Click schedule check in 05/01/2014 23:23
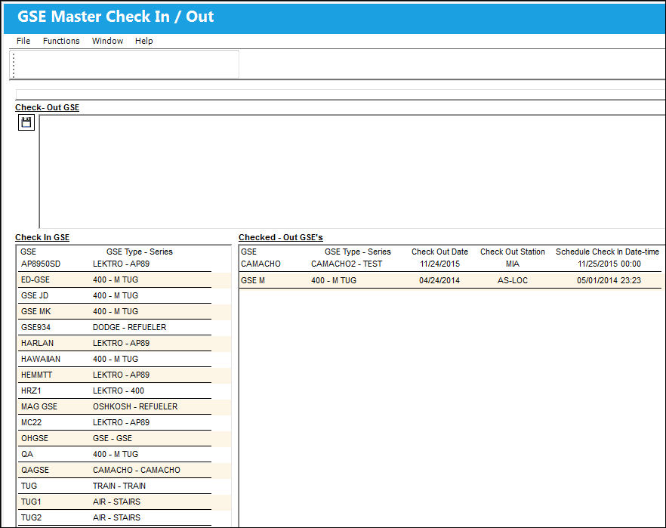666x528 pixels. (x=609, y=280)
